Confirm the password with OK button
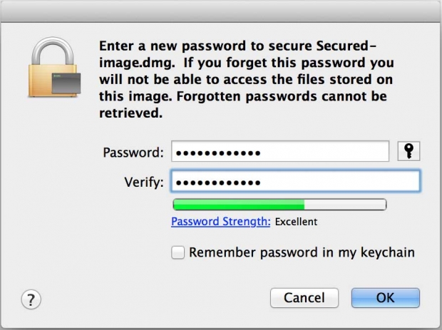The image size is (442, 330). (x=386, y=298)
